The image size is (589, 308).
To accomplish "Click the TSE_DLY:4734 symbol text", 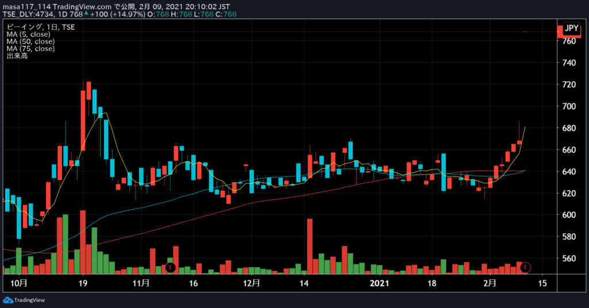I will [x=28, y=14].
